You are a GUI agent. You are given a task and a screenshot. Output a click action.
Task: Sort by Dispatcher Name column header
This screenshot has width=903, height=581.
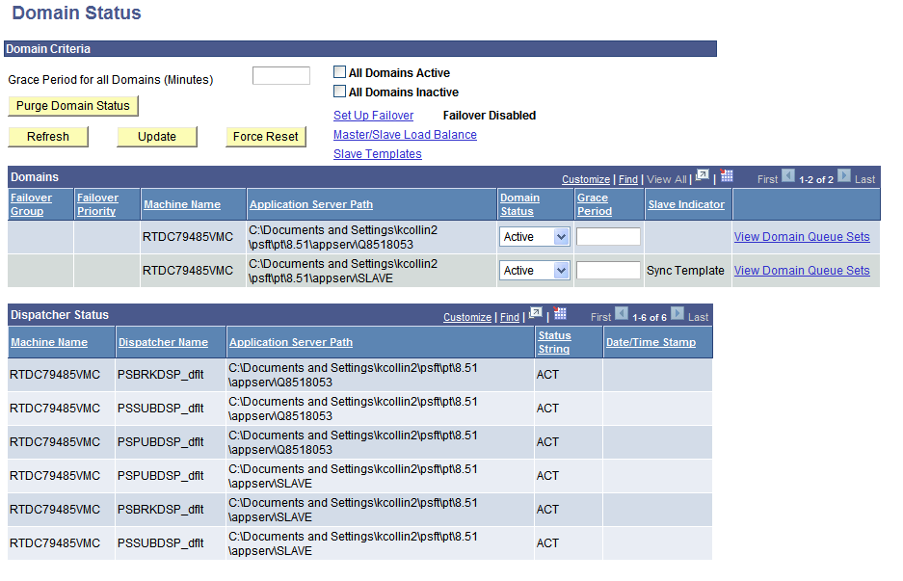[x=163, y=342]
